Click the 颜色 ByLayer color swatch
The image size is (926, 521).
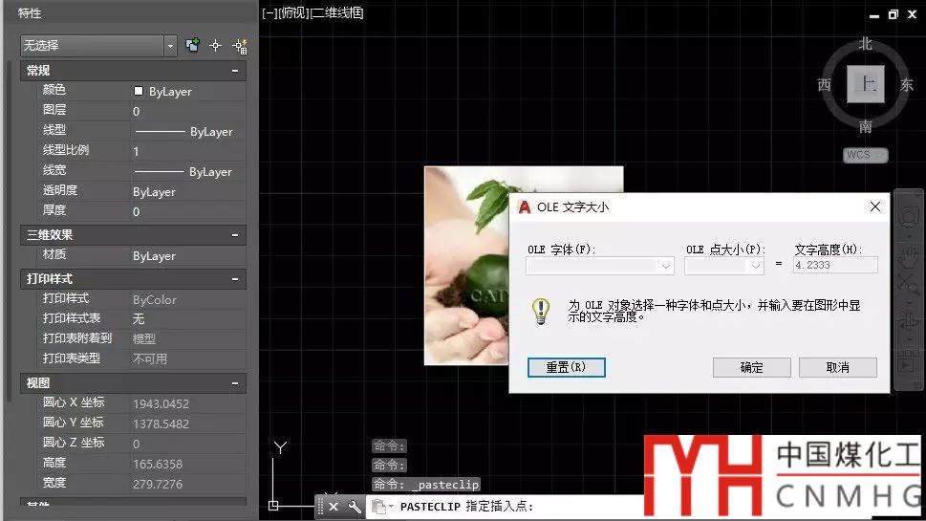tap(140, 92)
